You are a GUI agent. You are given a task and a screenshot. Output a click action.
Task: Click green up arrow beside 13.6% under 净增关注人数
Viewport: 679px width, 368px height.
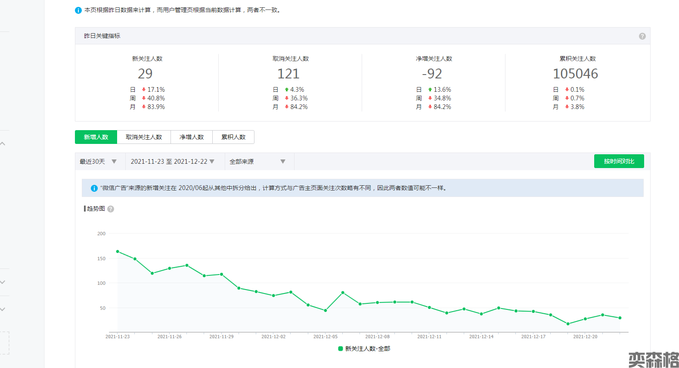click(430, 90)
